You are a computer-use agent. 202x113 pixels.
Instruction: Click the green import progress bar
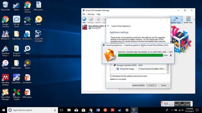pos(140,55)
